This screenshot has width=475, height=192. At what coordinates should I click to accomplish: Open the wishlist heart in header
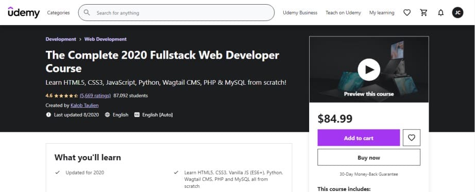click(x=407, y=13)
